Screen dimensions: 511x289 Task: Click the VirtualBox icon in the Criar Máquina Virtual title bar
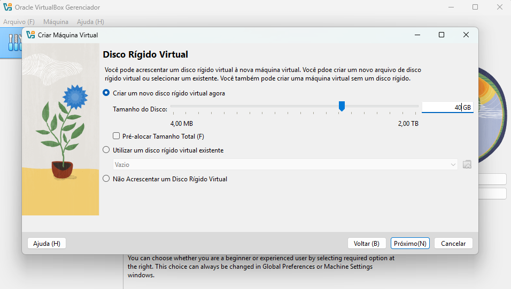[30, 35]
